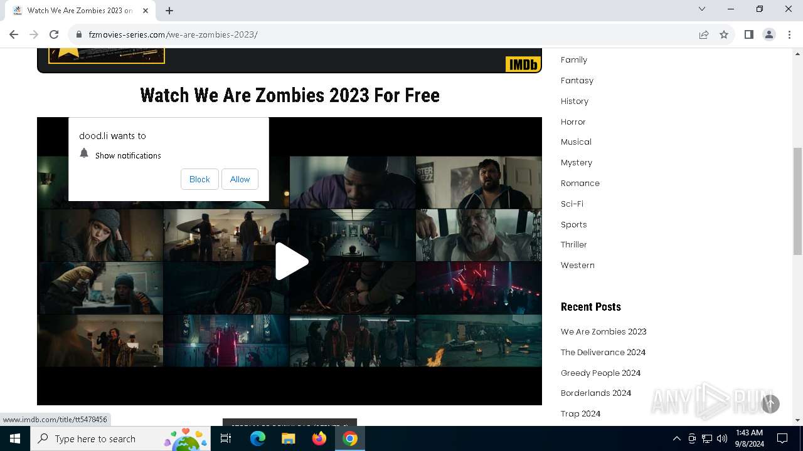The width and height of the screenshot is (803, 451).
Task: Share this page icon
Action: click(704, 34)
